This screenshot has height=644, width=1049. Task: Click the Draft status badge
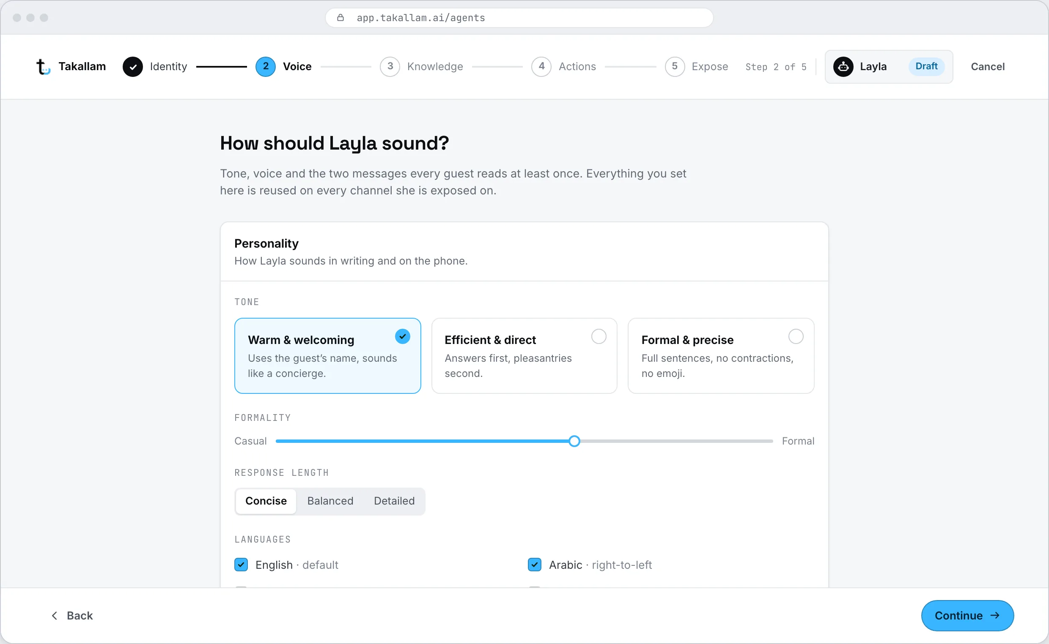926,66
